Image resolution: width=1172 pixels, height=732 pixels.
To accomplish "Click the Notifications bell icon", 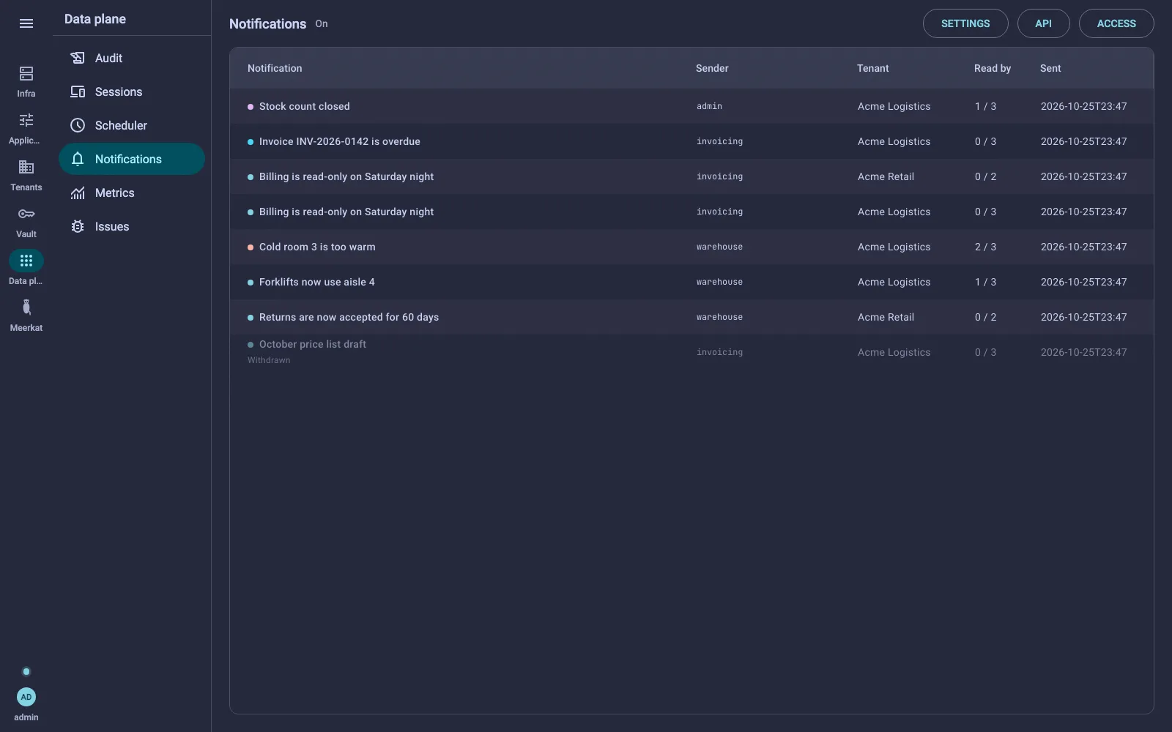I will [x=78, y=159].
